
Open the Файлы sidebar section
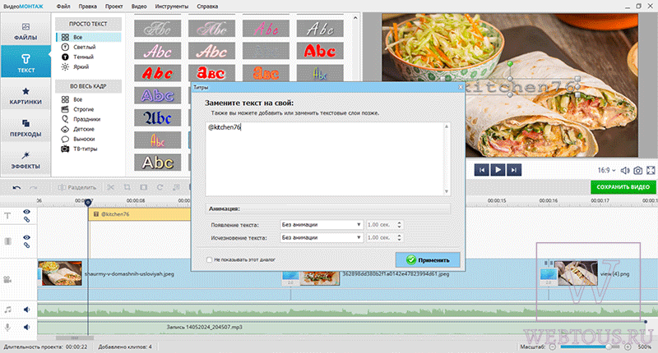tap(25, 31)
